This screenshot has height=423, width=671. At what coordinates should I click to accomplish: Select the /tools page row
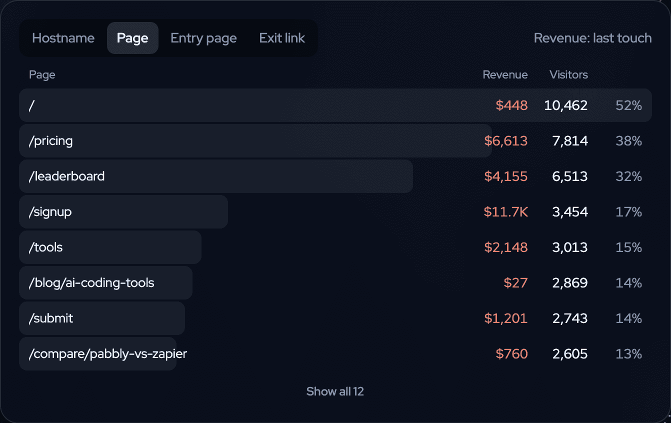point(335,247)
